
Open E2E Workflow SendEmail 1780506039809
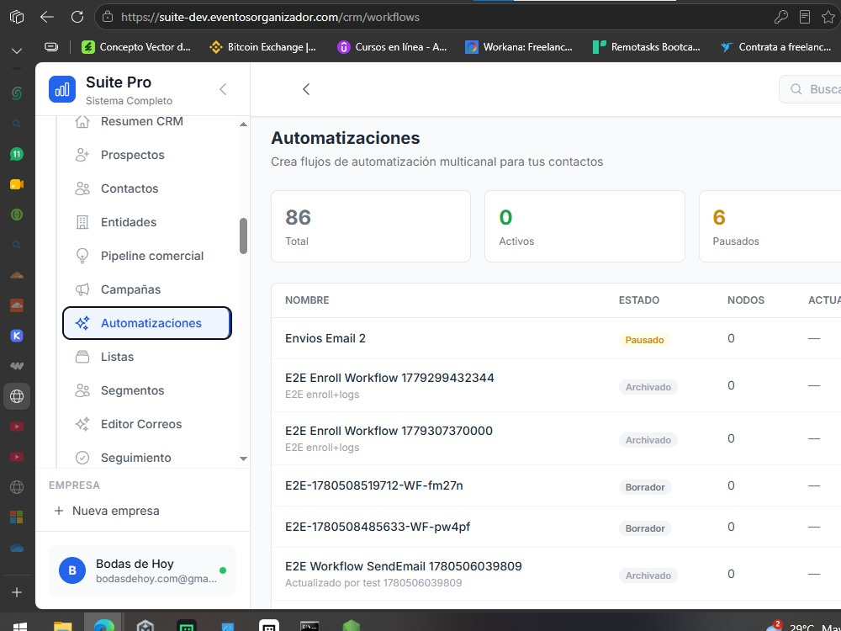coord(556,575)
